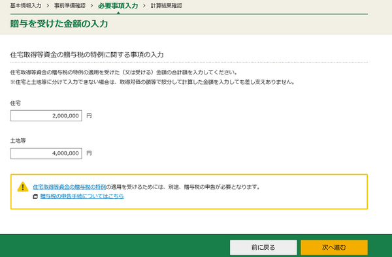392x257 pixels.
Task: Select the 計算結果確認 breadcrumb step
Action: pos(166,5)
